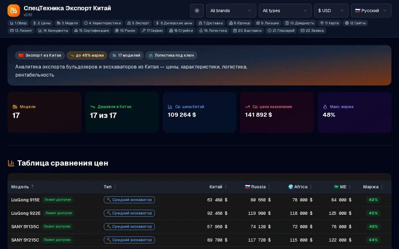Click the ME column sort icon
Viewport: 399px width, 249px height.
point(350,187)
